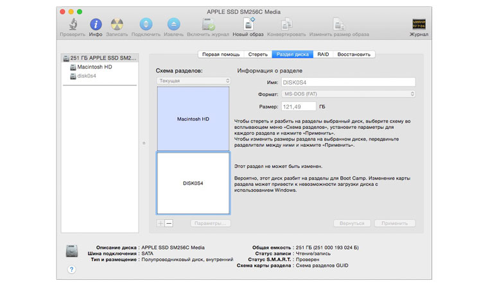Click write status value Чтение/запись

[313, 254]
